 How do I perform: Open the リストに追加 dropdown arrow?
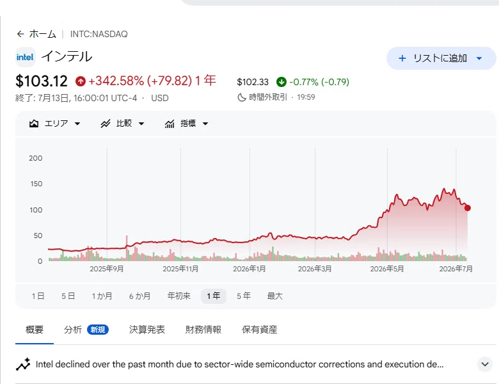(479, 58)
